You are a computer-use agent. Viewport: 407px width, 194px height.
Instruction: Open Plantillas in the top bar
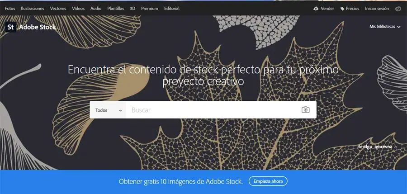click(116, 9)
